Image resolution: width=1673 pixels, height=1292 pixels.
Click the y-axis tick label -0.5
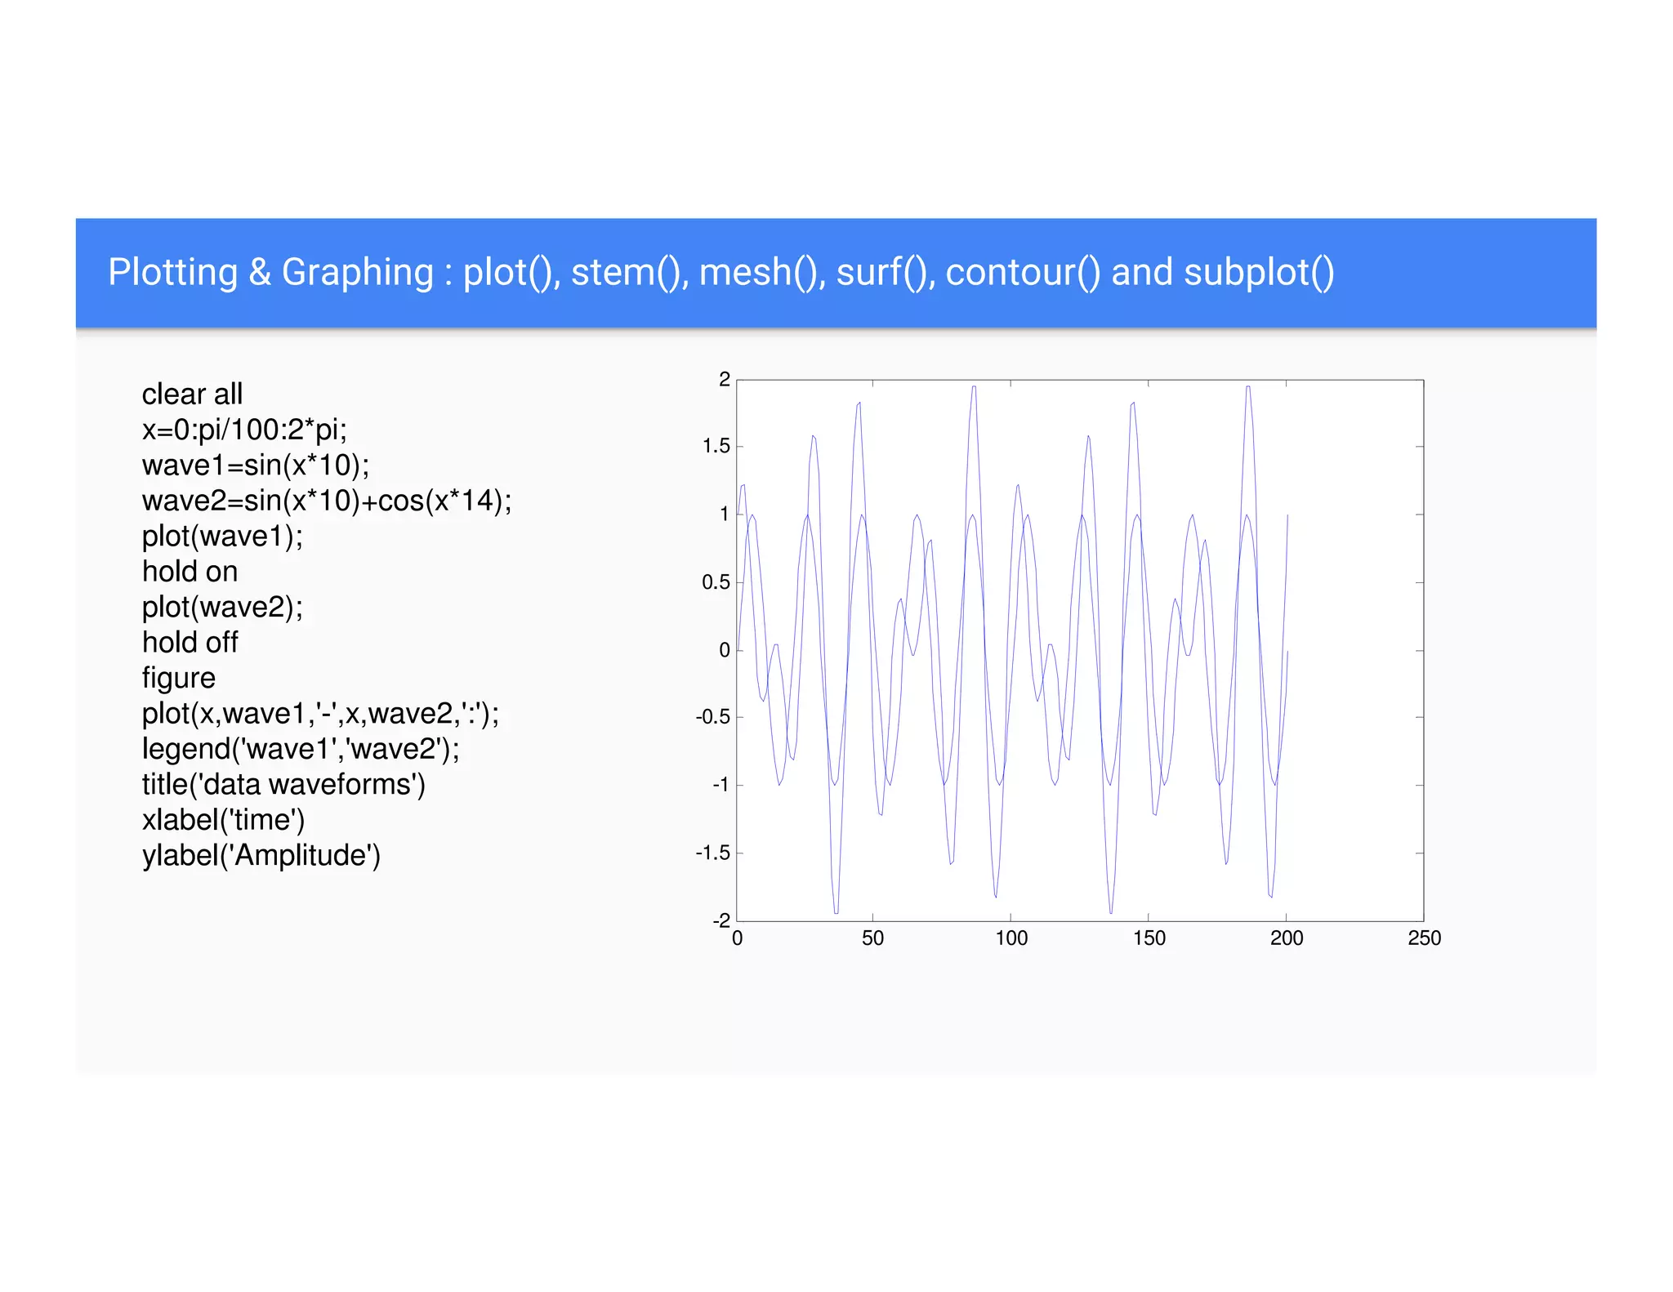[712, 717]
